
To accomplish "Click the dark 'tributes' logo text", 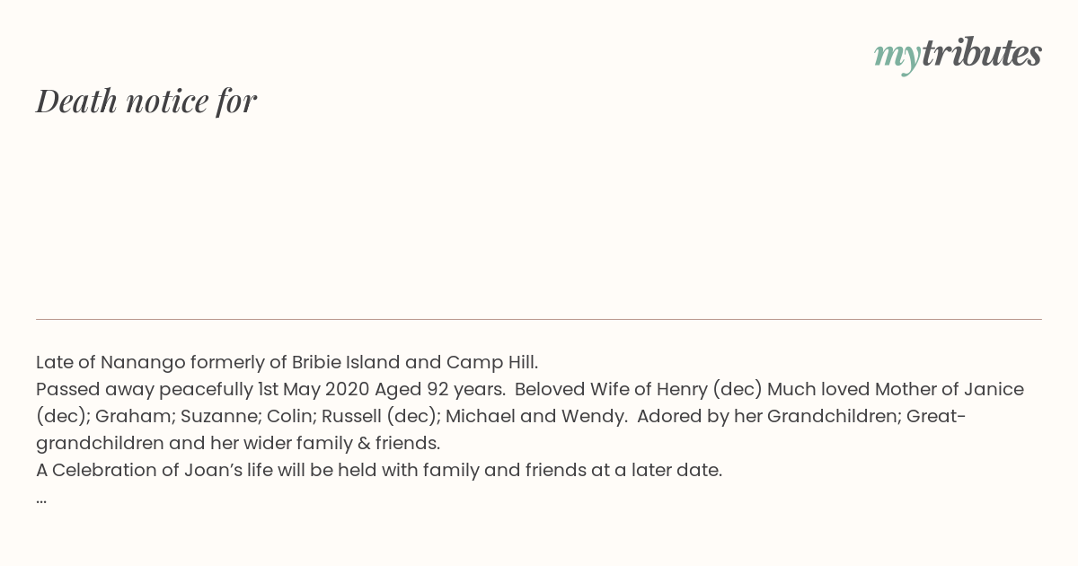I will 981,53.
